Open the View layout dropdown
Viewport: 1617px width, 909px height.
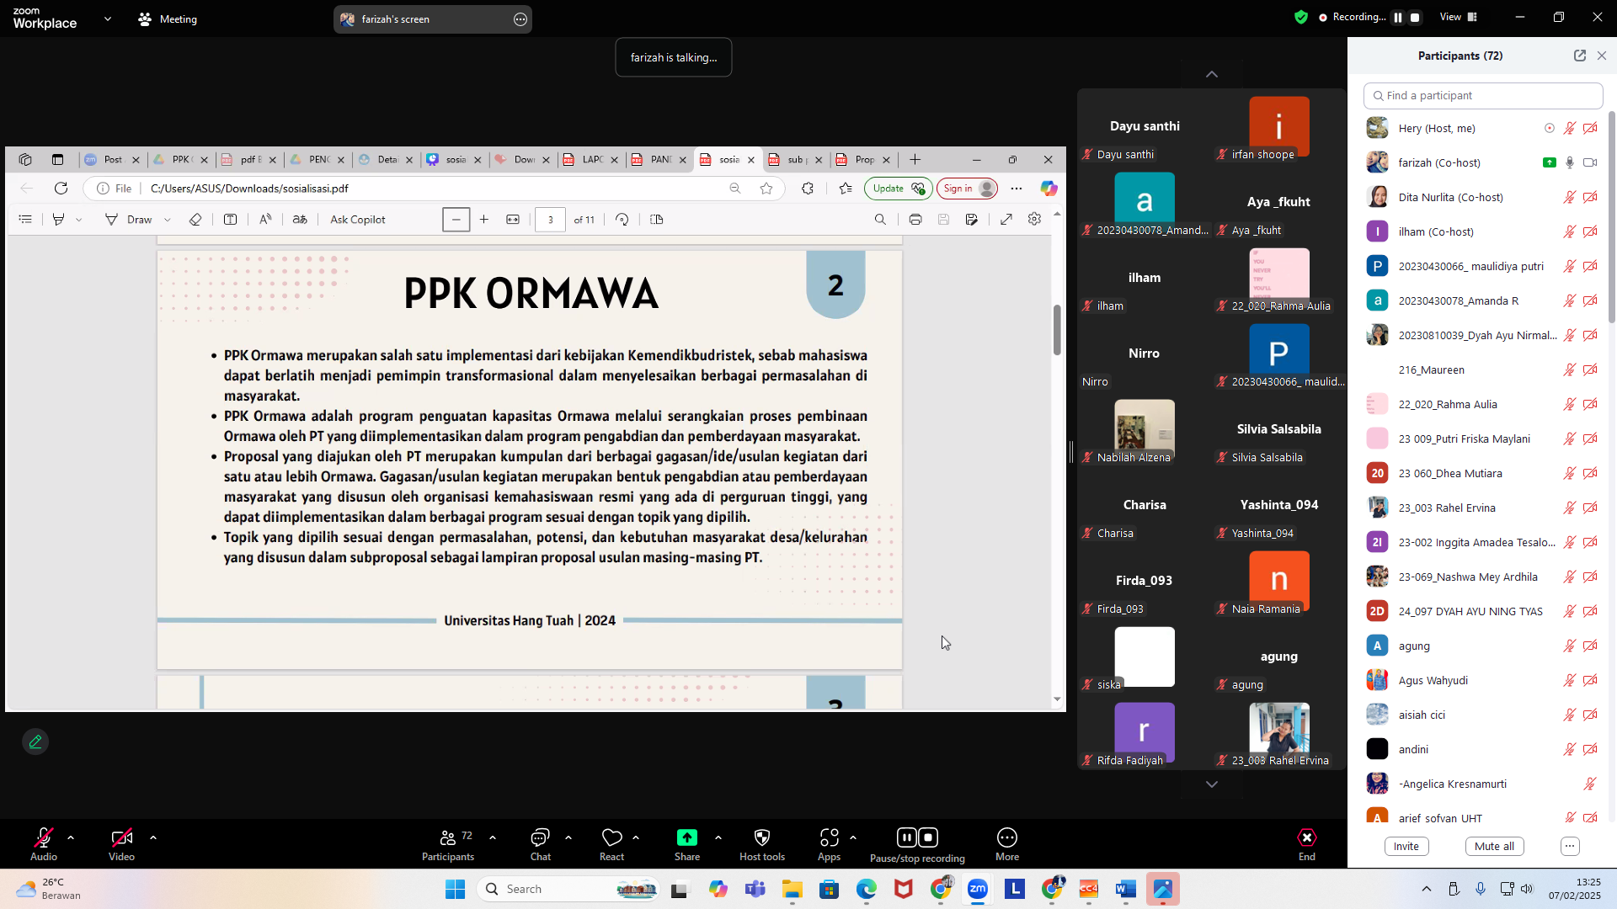[1458, 17]
